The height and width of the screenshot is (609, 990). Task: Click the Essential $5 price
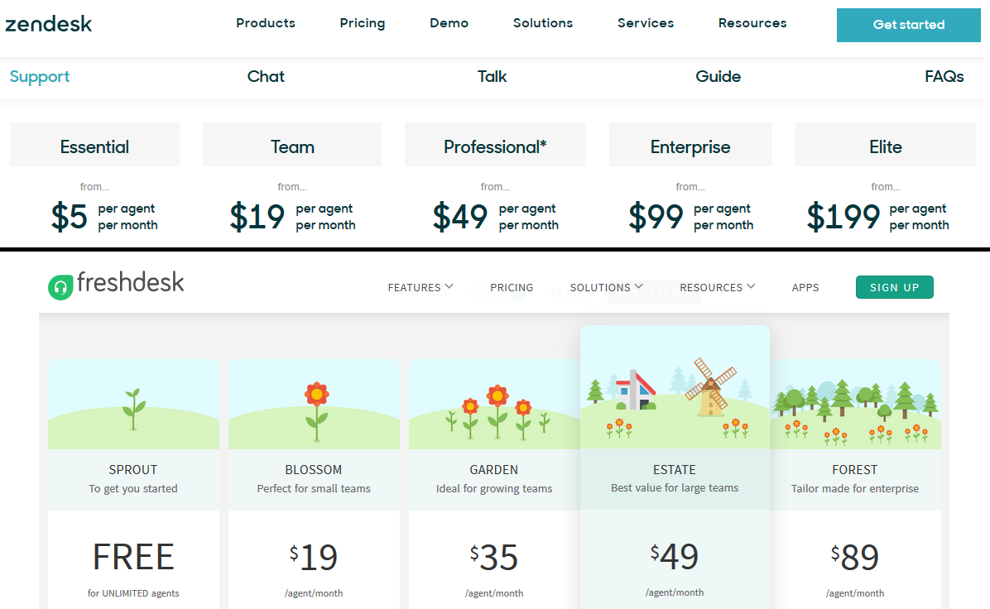(x=69, y=217)
